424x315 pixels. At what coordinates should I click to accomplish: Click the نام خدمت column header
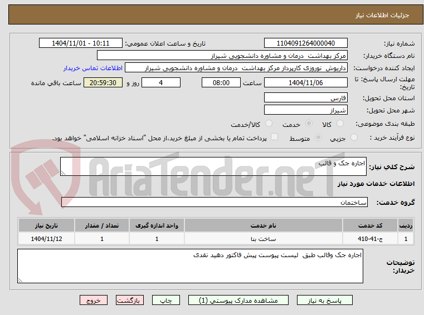click(x=264, y=225)
